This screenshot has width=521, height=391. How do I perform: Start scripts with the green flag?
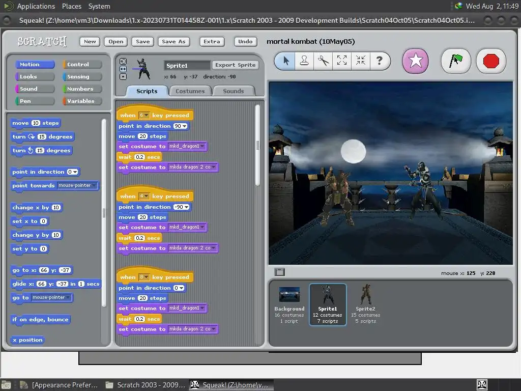(455, 61)
